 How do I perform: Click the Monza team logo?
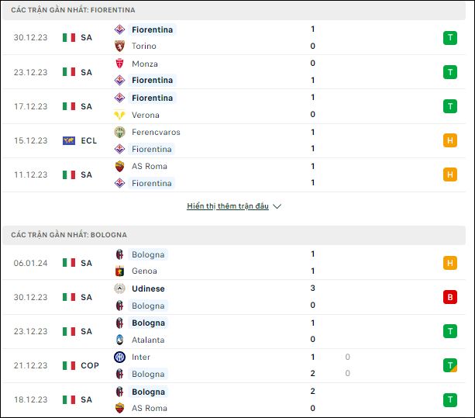[x=119, y=64]
